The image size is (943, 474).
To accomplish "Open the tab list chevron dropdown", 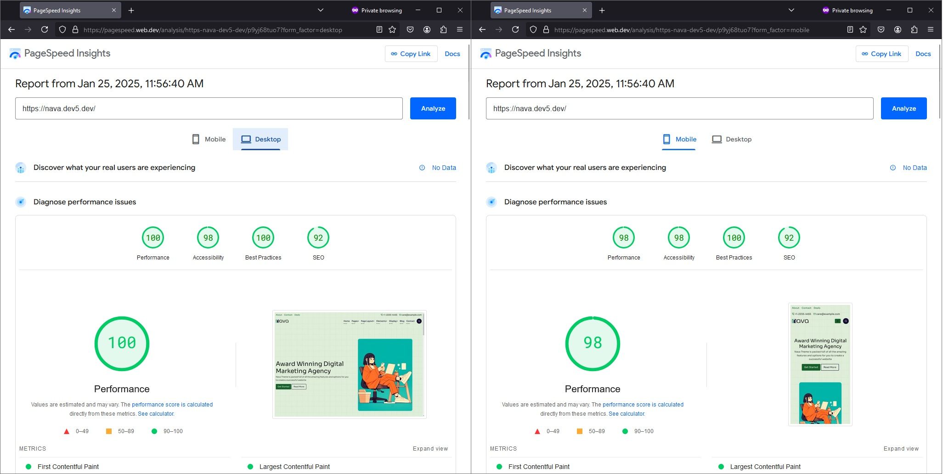I will 320,10.
